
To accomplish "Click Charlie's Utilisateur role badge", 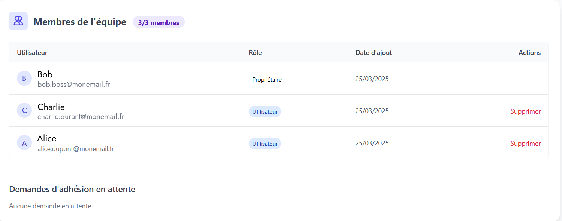I will (265, 111).
